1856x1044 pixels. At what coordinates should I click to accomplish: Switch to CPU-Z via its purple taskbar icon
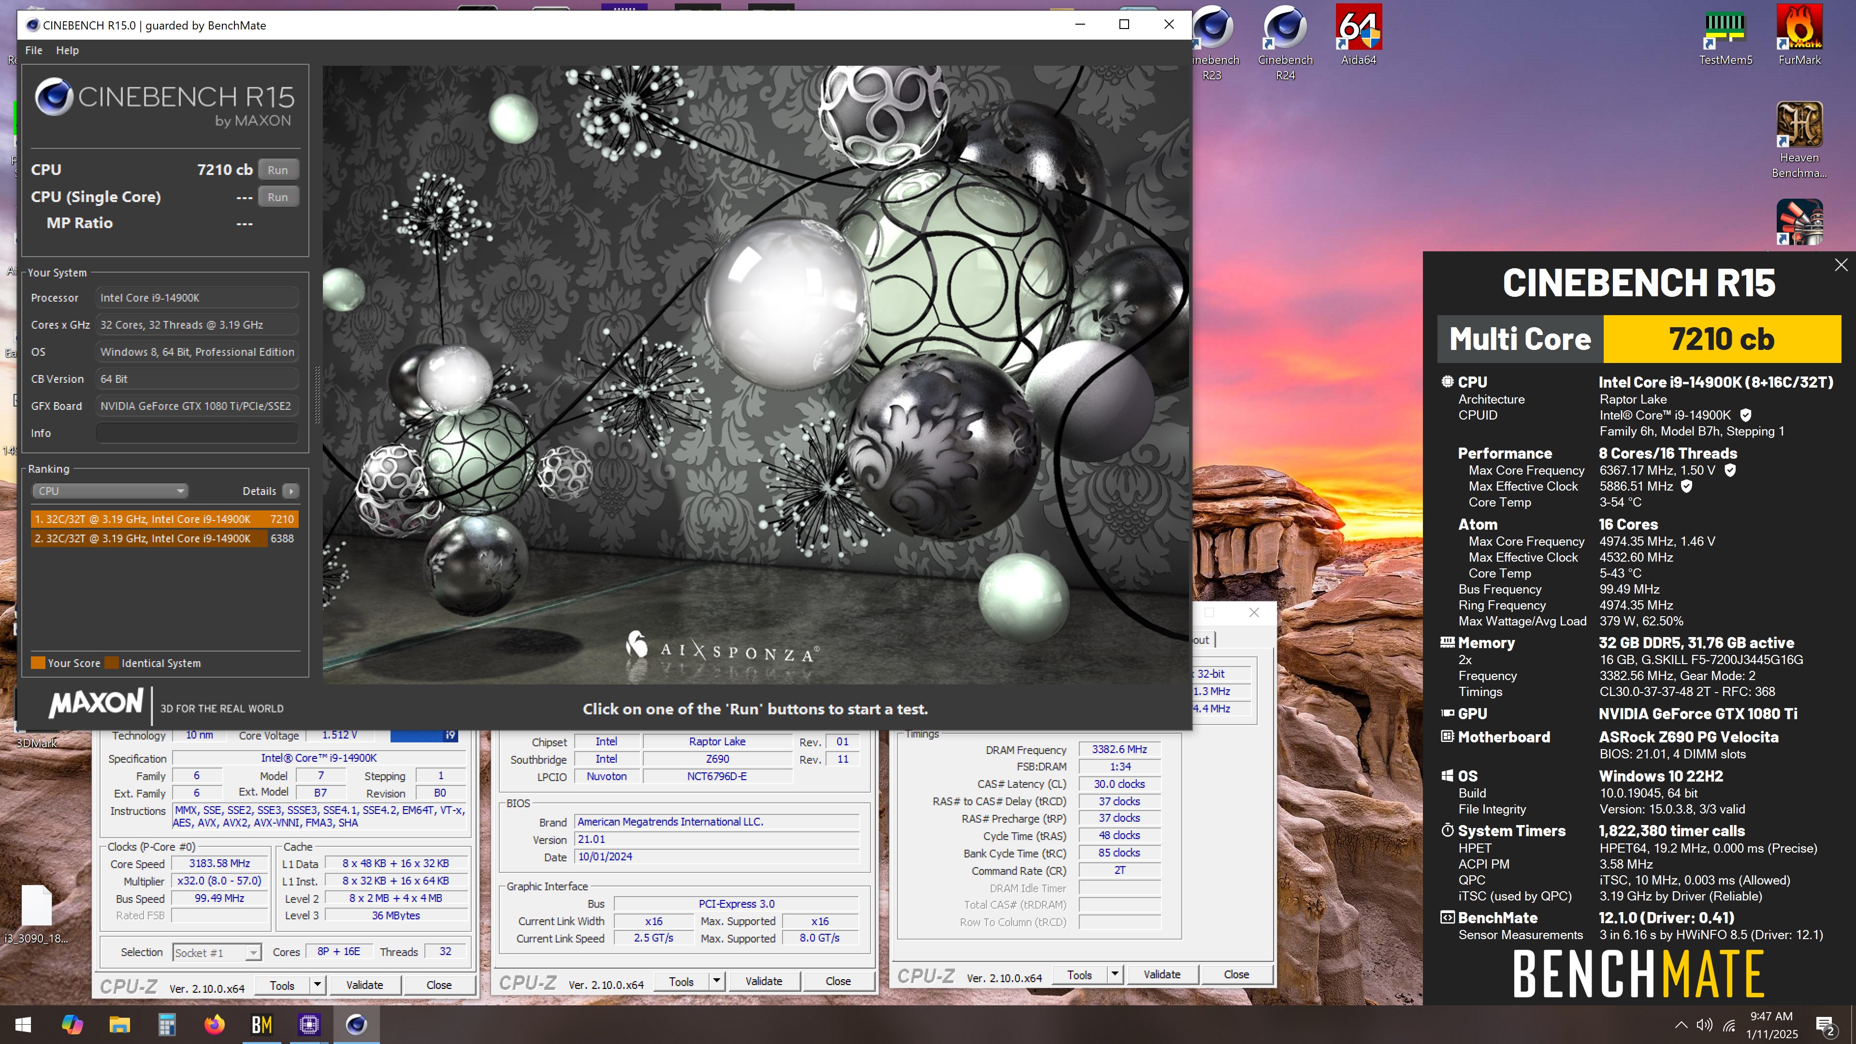309,1025
